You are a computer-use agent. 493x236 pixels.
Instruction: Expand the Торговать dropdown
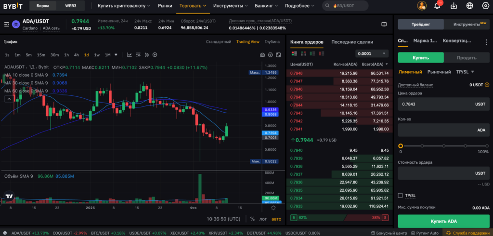coord(193,6)
